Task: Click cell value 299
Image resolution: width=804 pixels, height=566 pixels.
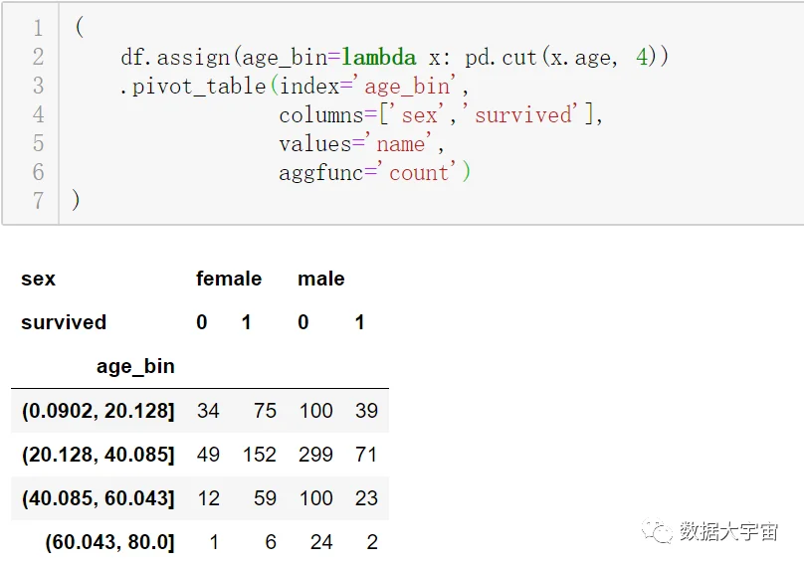Action: pos(315,455)
